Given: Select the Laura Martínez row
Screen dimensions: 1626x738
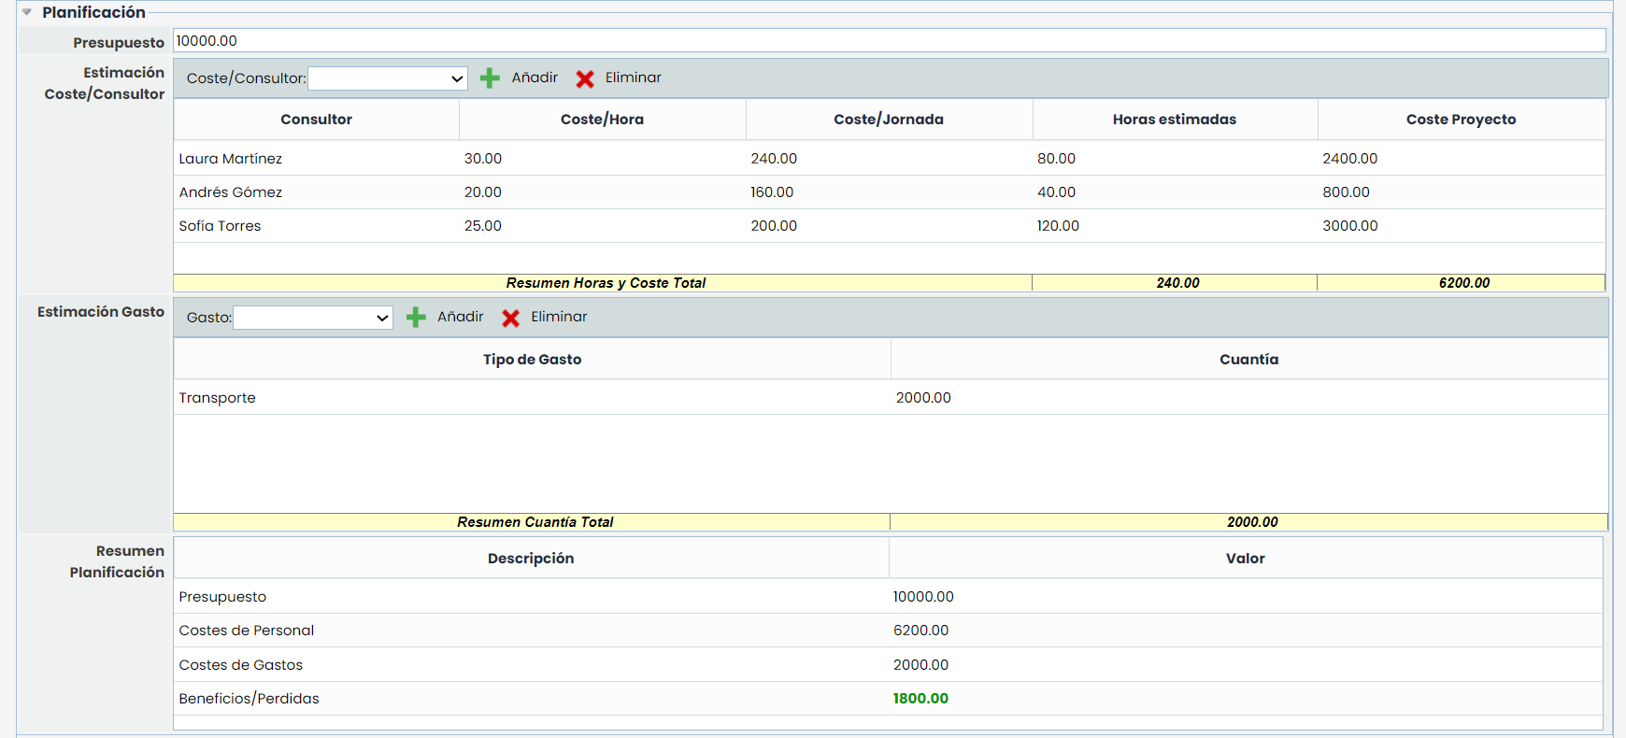Looking at the screenshot, I should coord(231,159).
